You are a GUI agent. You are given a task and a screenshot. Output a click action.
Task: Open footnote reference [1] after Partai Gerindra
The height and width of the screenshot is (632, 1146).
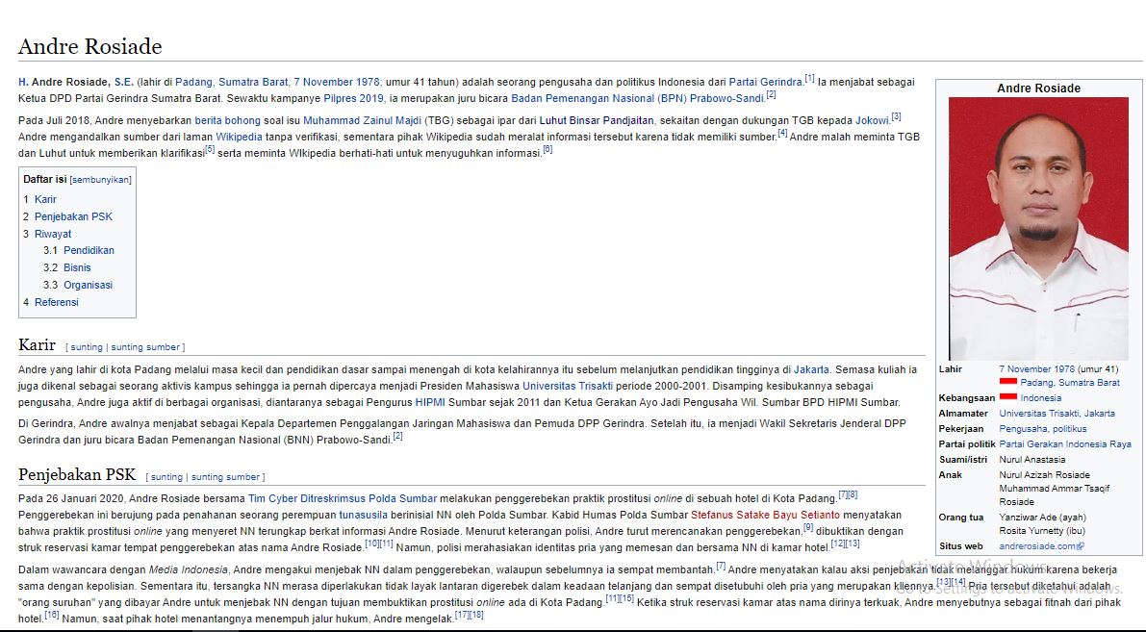coord(809,78)
